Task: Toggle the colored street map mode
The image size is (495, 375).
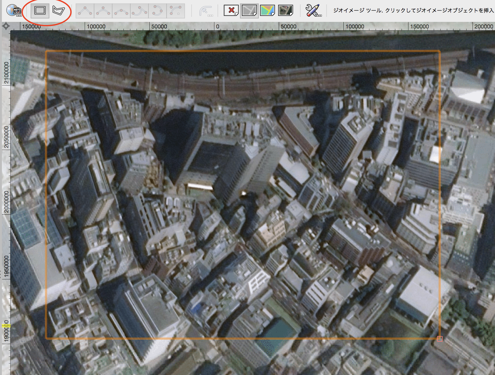Action: tap(267, 11)
